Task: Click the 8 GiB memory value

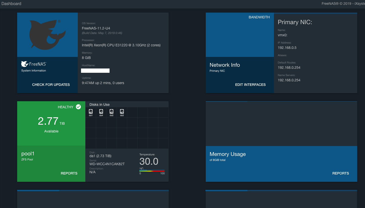Action: (x=86, y=58)
